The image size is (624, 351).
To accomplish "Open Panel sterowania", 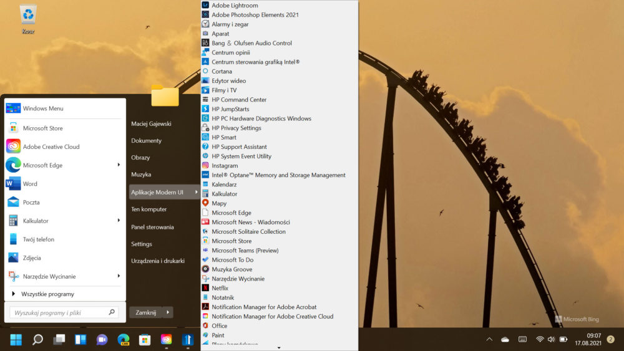I will point(152,227).
